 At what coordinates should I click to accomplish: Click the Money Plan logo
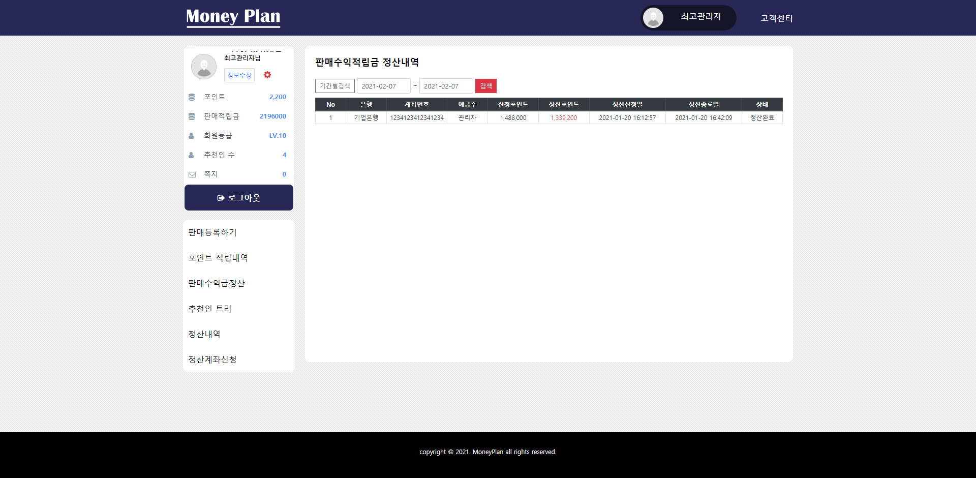click(233, 17)
